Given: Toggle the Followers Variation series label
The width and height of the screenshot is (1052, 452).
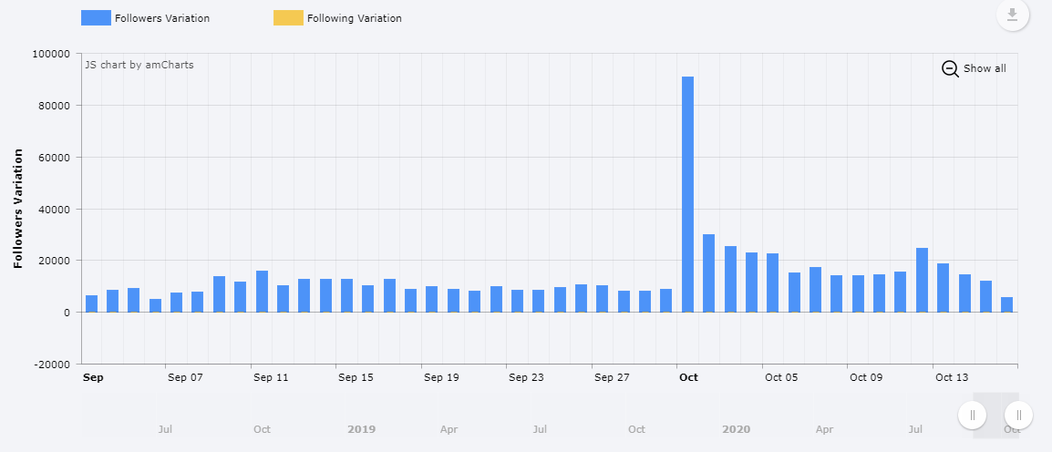Looking at the screenshot, I should [161, 18].
